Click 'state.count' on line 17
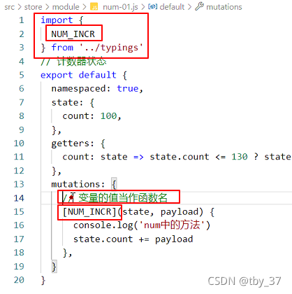The height and width of the screenshot is (294, 292). click(x=103, y=239)
